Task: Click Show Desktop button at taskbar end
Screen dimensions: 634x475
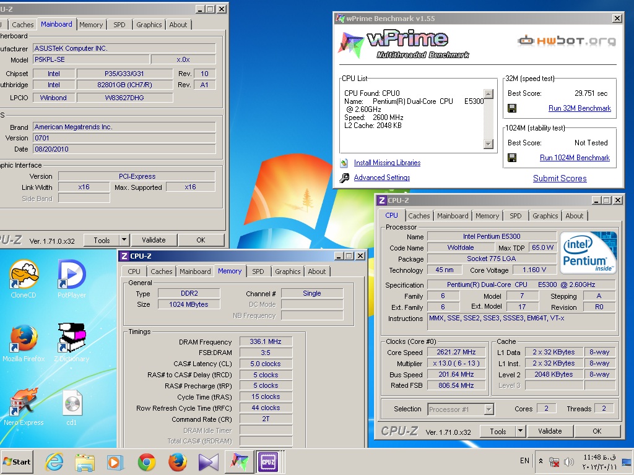Action: click(x=627, y=461)
